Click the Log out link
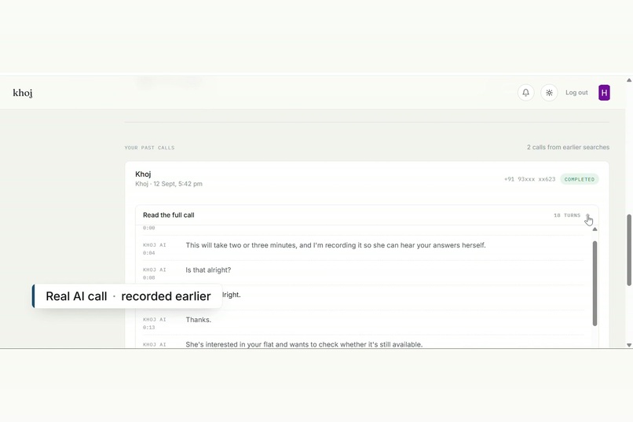The width and height of the screenshot is (633, 422). pos(576,93)
